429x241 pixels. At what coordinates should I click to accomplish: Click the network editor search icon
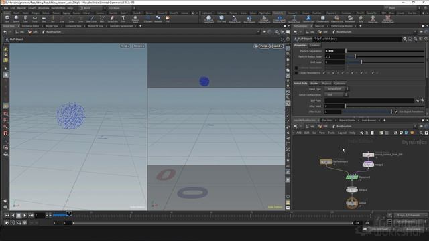[421, 133]
